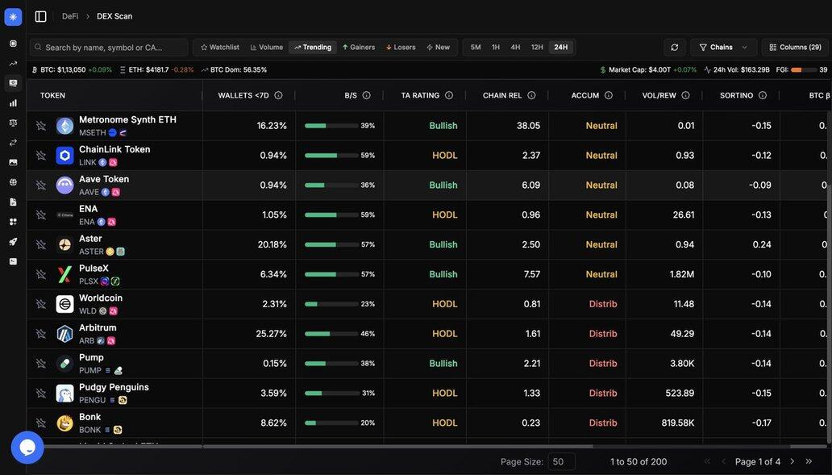Open the trending chart sidebar icon
This screenshot has height=475, width=832.
click(13, 64)
